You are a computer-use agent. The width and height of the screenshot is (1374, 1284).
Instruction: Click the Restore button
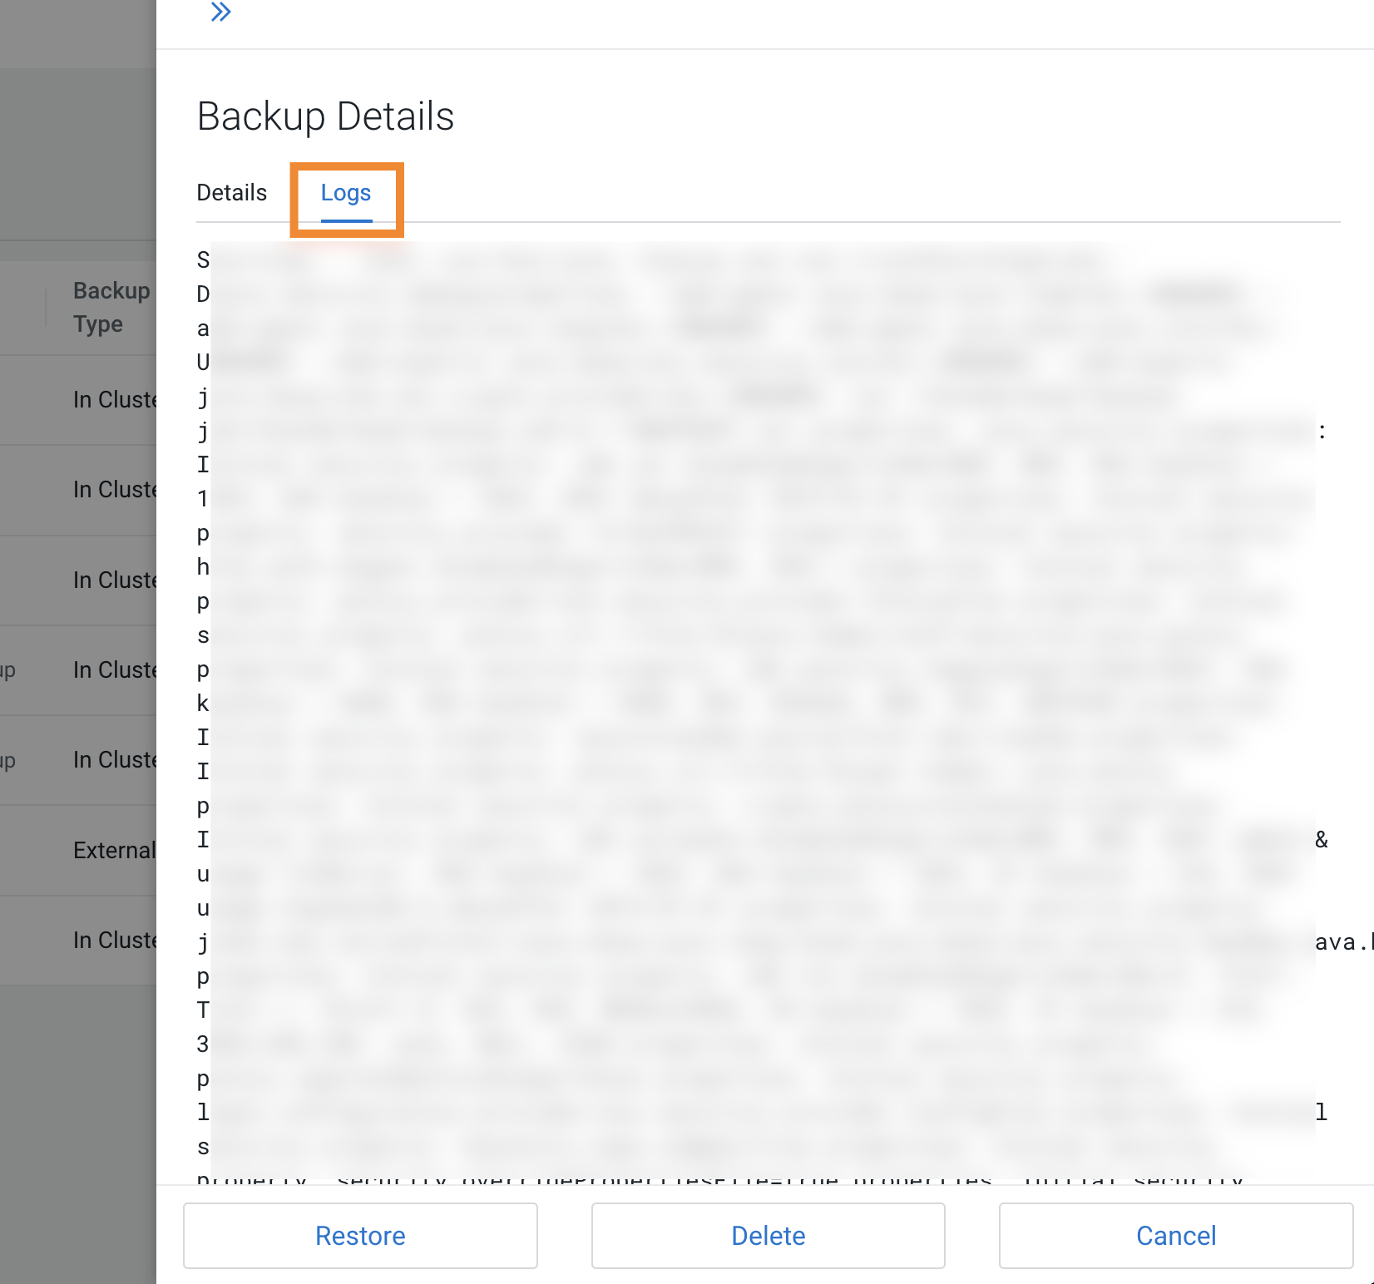(x=359, y=1236)
